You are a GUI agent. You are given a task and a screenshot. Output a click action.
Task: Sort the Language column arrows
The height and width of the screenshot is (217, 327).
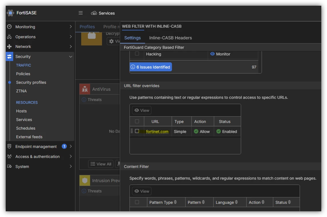pyautogui.click(x=236, y=202)
